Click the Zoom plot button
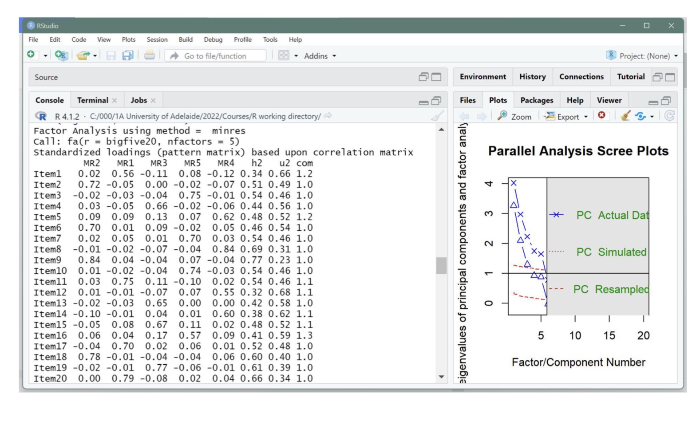The width and height of the screenshot is (696, 421). pos(514,116)
